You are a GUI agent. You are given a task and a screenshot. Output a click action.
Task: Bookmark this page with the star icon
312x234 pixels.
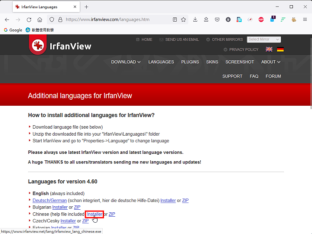pyautogui.click(x=183, y=19)
